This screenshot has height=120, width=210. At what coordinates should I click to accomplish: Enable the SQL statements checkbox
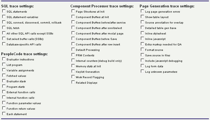pyautogui.click(x=4, y=11)
